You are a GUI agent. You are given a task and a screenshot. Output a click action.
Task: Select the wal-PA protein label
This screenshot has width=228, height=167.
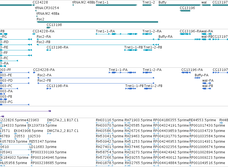click(208, 81)
